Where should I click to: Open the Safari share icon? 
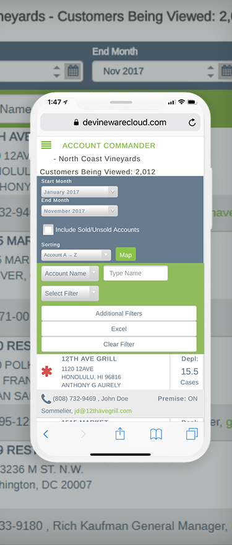120,434
